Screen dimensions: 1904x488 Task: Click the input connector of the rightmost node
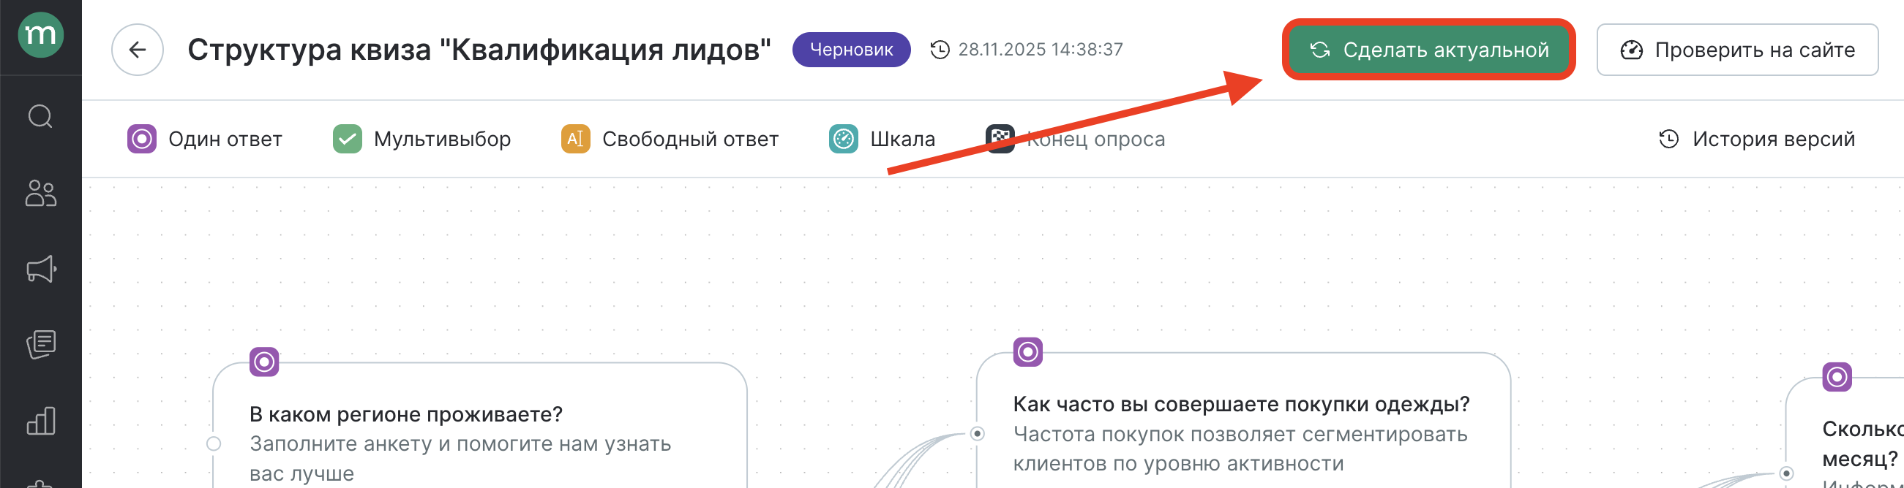[1786, 473]
